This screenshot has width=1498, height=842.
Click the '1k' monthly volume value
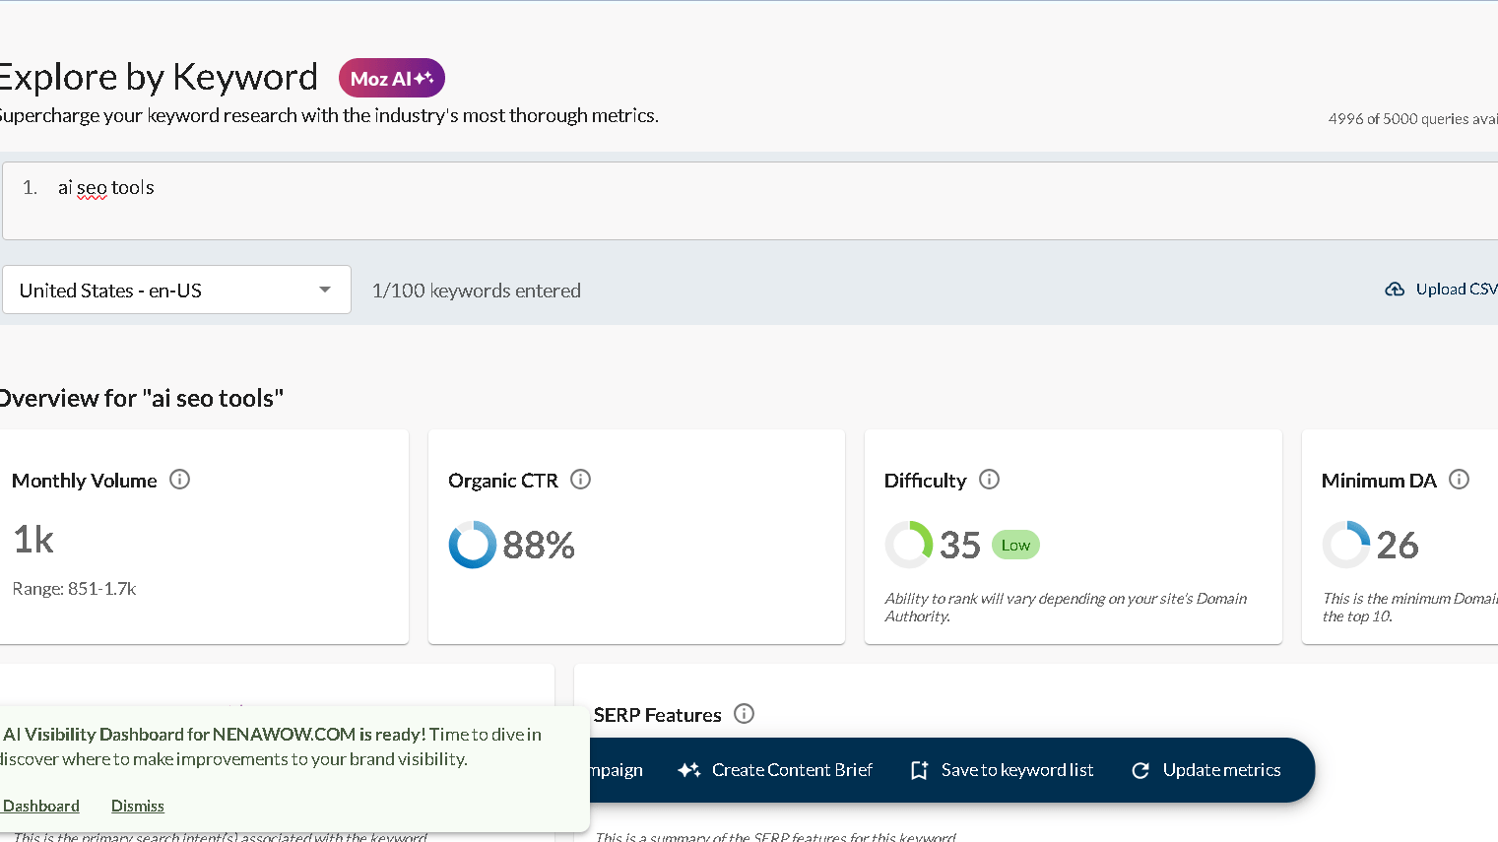33,540
